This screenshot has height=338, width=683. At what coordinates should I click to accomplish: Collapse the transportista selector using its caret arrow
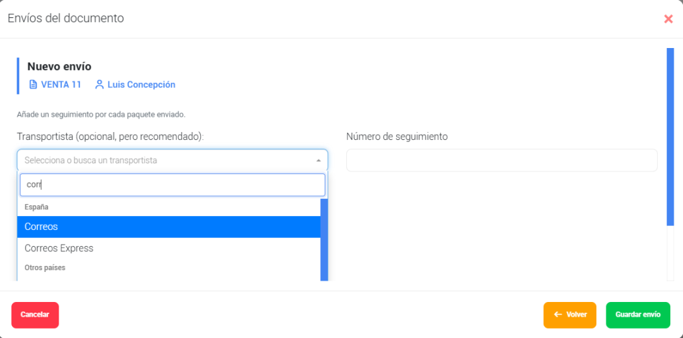tap(318, 161)
